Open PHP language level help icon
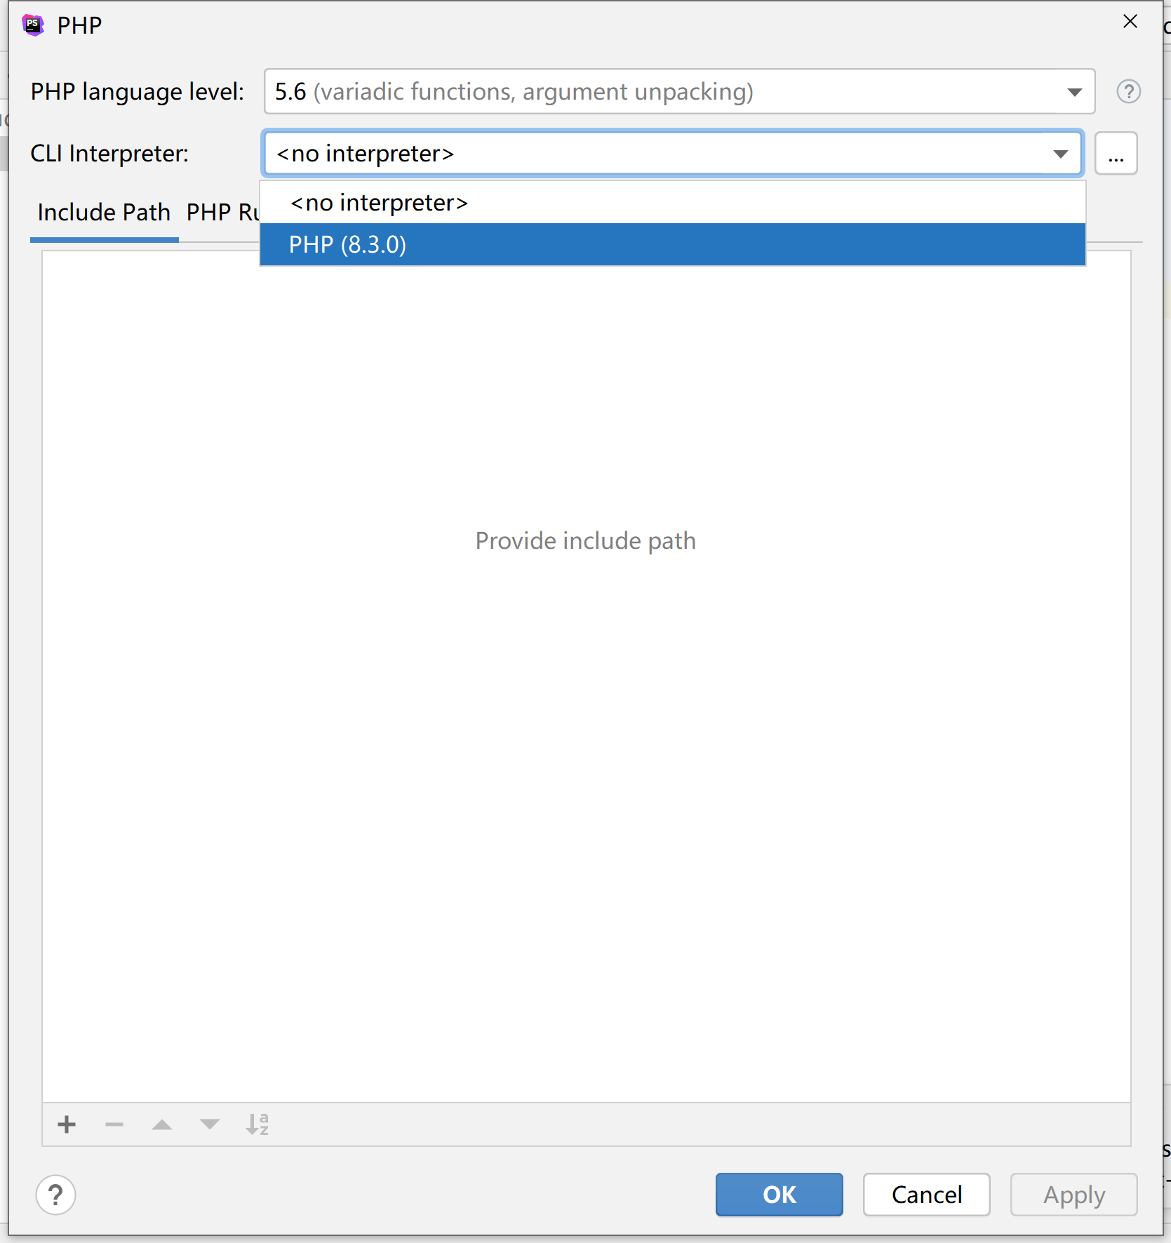Image resolution: width=1171 pixels, height=1243 pixels. click(1128, 92)
